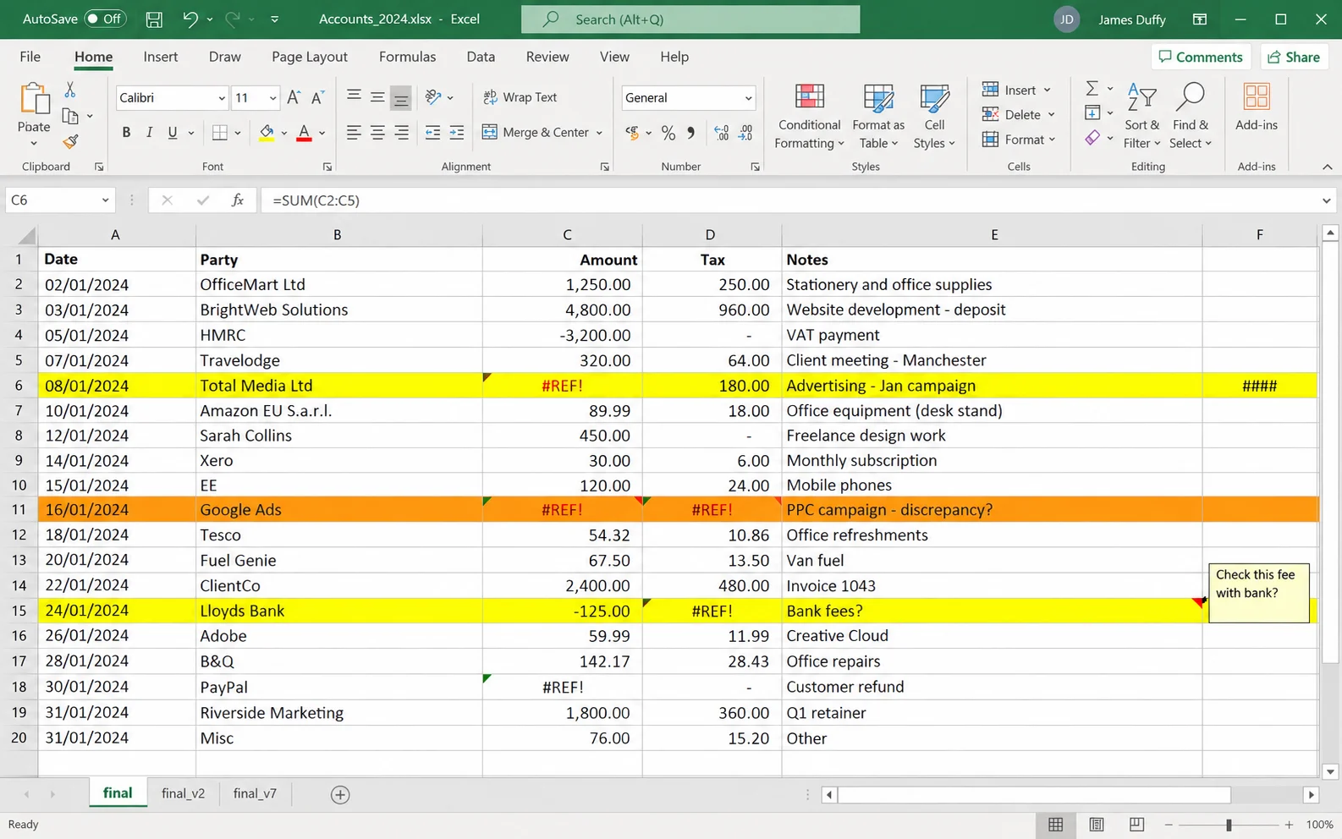Click the Find & Select button
1342x839 pixels.
1190,117
